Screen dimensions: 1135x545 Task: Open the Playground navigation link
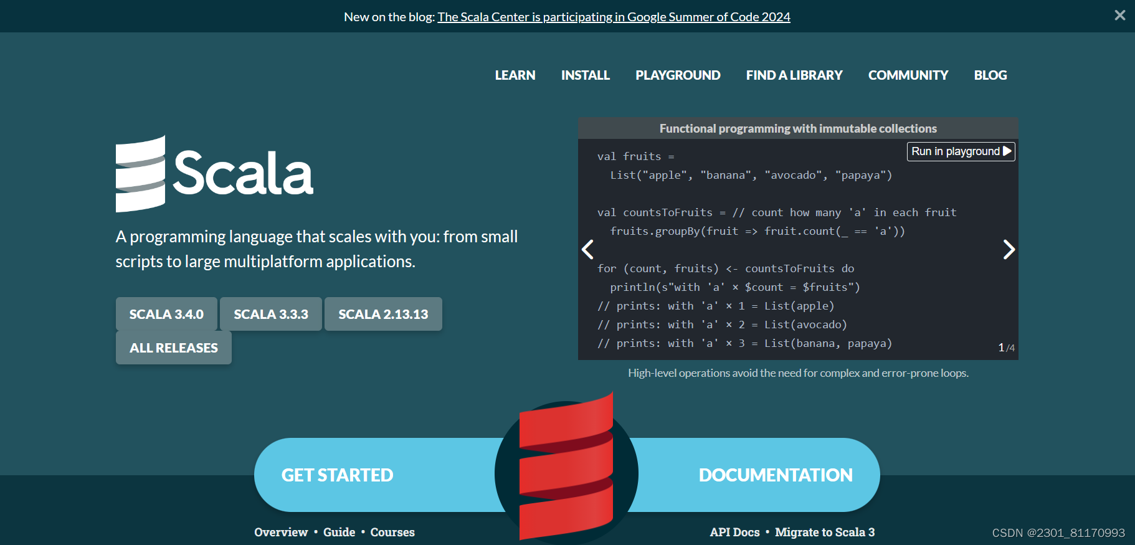coord(678,75)
